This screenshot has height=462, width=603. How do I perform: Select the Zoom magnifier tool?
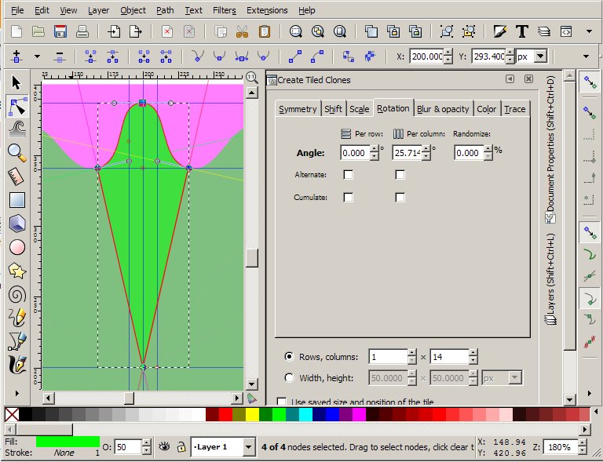pos(16,152)
